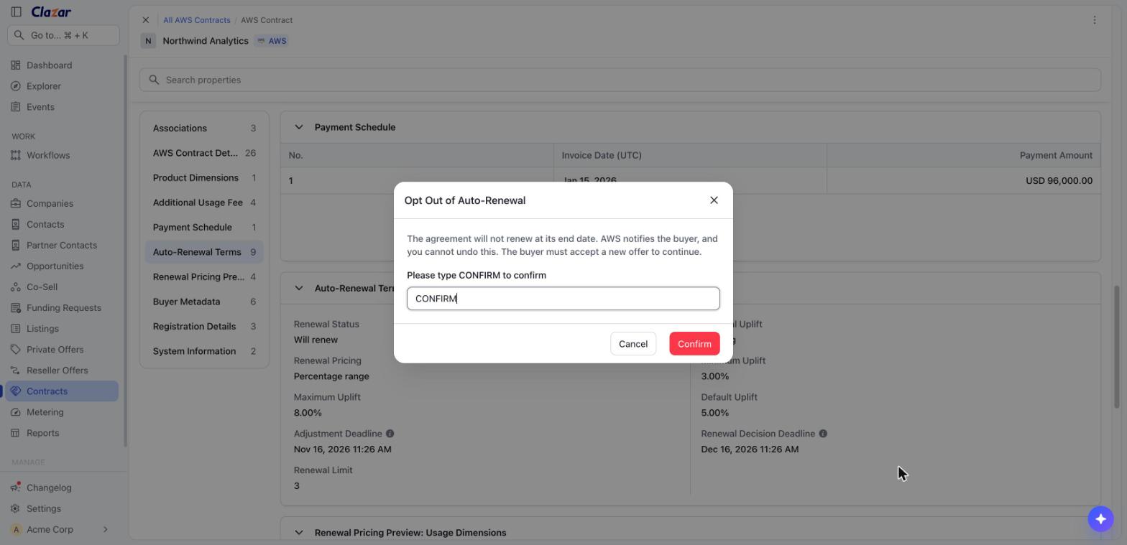Open the Go to command search box
Screen dimensions: 1127x545
pos(63,35)
